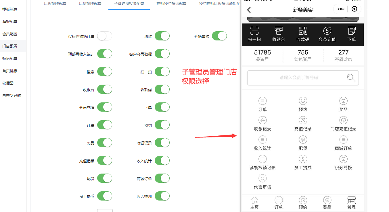The width and height of the screenshot is (389, 212).
Task: Open the 收银台 cashier icon
Action: tap(279, 31)
